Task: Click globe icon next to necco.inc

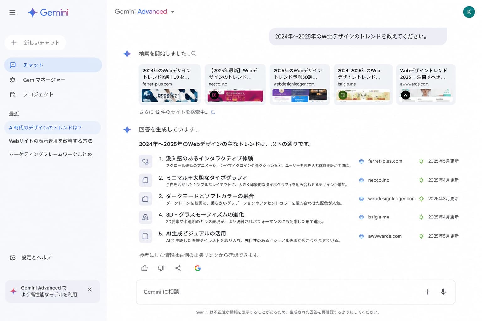Action: 361,180
